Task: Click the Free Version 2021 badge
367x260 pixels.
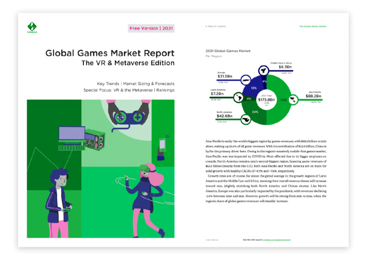Action: [x=152, y=28]
